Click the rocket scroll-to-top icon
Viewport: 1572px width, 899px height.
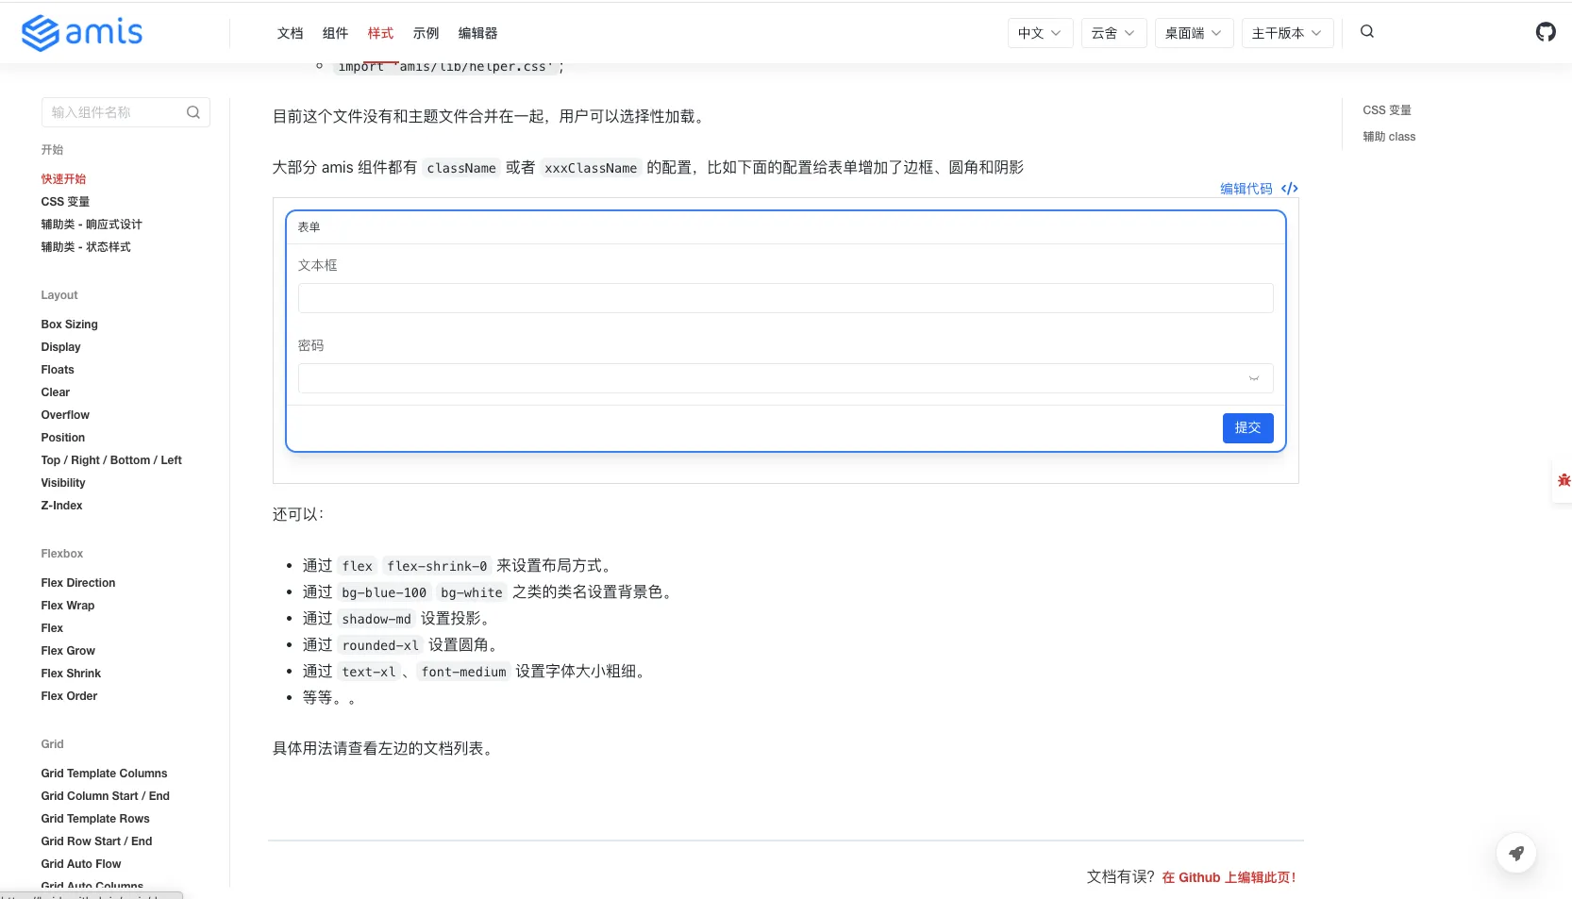(x=1515, y=853)
